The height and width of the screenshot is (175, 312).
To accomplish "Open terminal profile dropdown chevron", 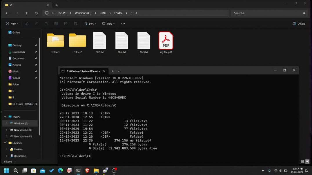I will tap(119, 71).
